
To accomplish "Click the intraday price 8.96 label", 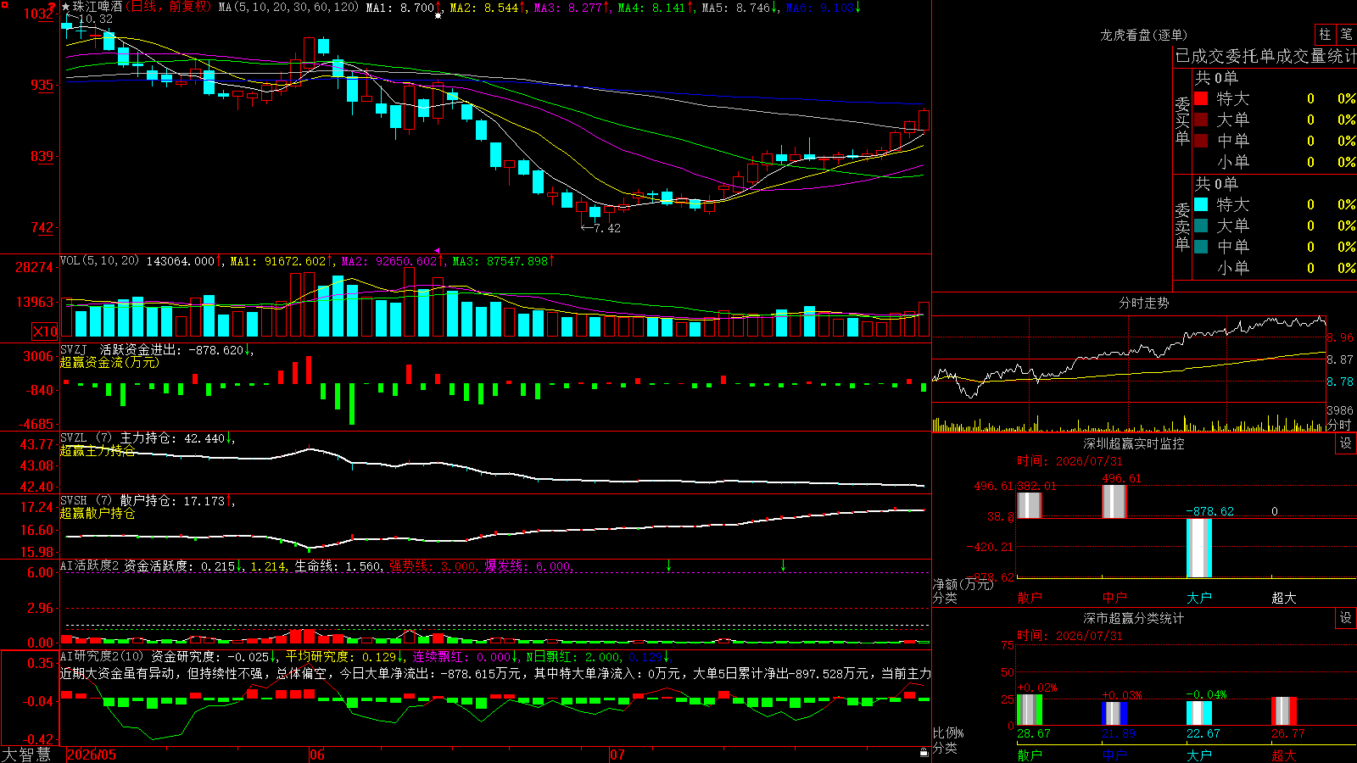I will [x=1340, y=337].
